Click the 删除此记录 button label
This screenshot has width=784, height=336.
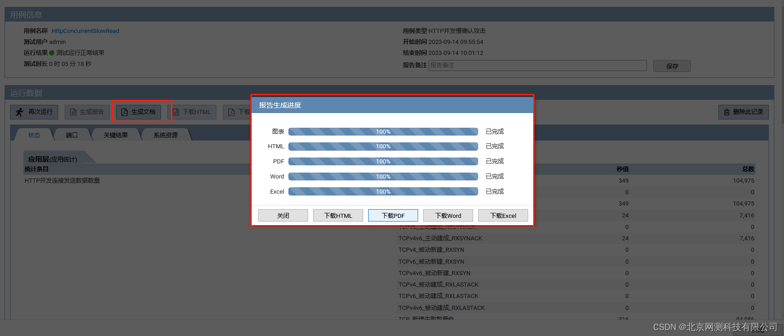(748, 112)
